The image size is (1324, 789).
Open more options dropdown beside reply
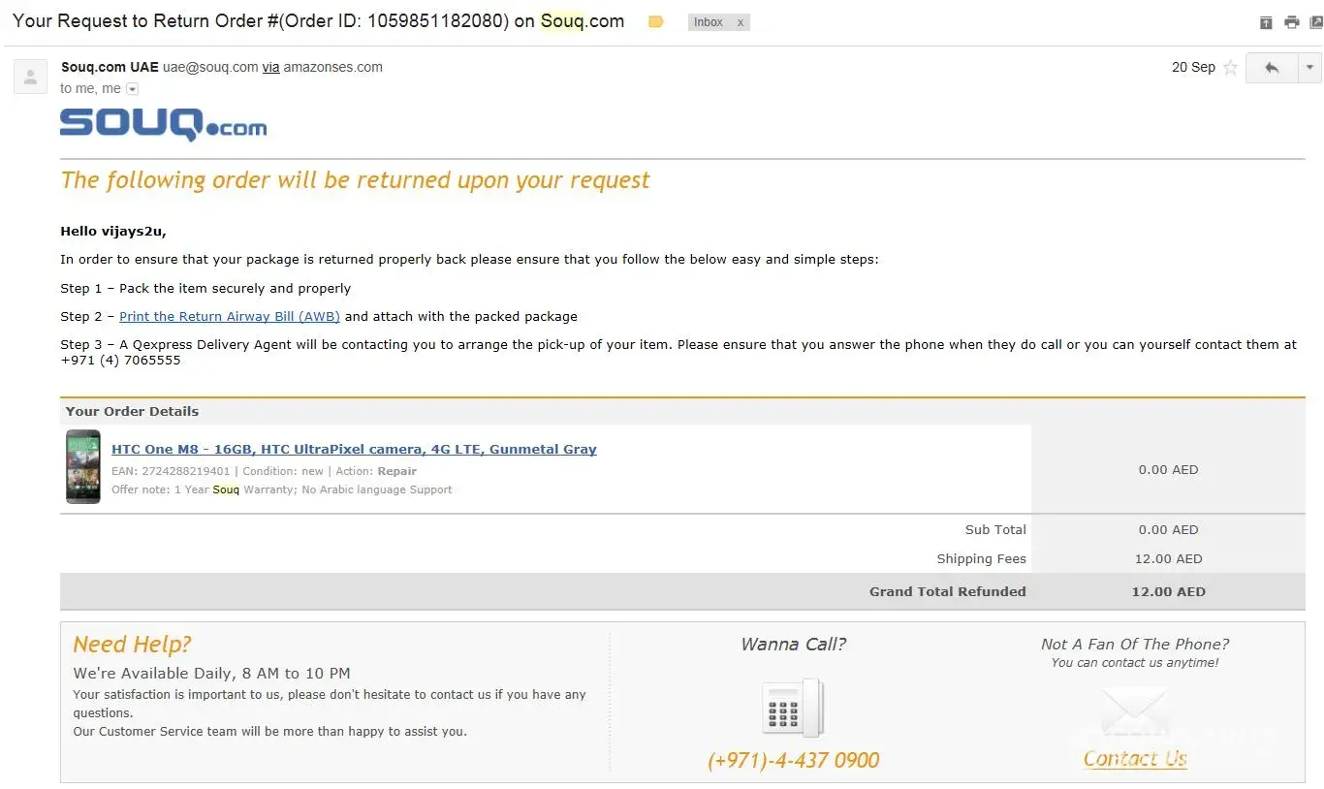pos(1309,68)
